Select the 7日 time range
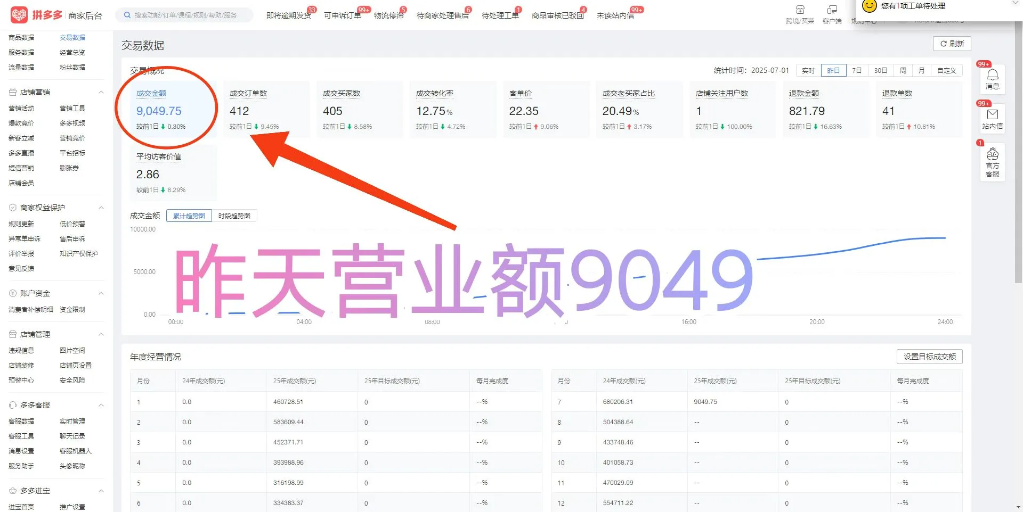 tap(857, 70)
